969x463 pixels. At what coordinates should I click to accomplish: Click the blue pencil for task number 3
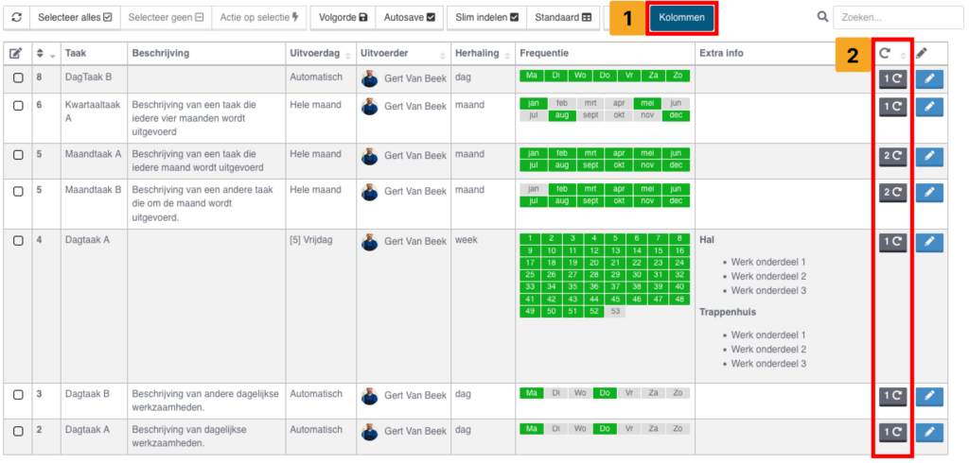pos(929,396)
